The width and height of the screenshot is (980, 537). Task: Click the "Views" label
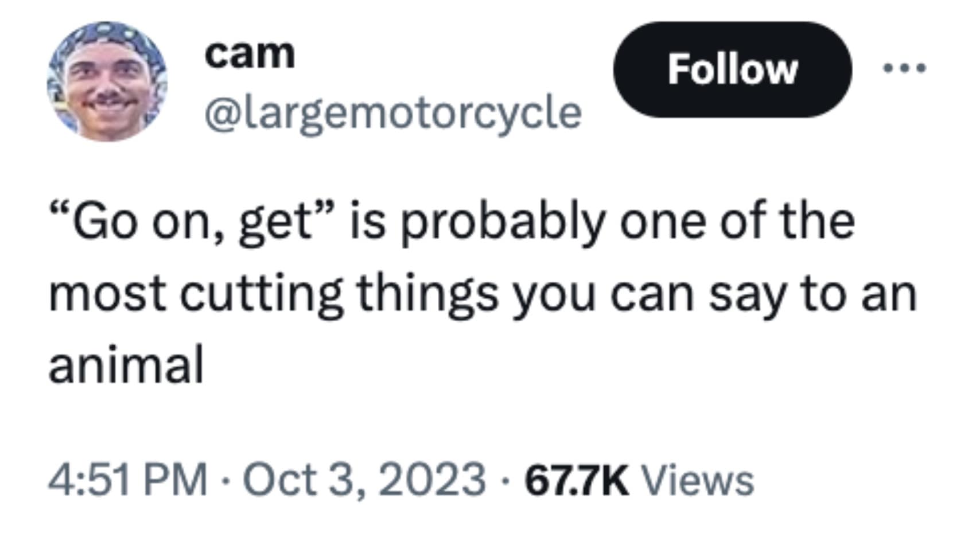(697, 480)
